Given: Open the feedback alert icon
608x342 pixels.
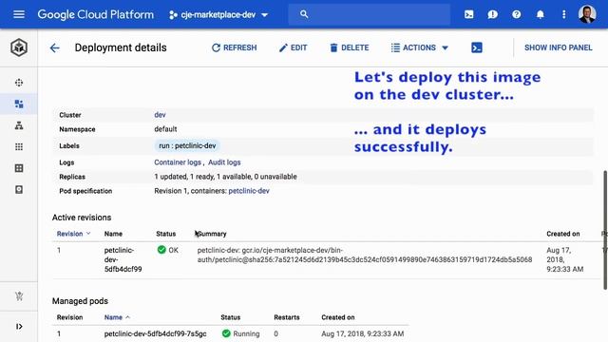Looking at the screenshot, I should pyautogui.click(x=492, y=15).
